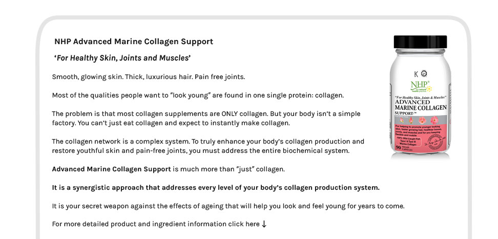Click the yellow flower in NHP logo
498x239 pixels.
click(x=429, y=89)
